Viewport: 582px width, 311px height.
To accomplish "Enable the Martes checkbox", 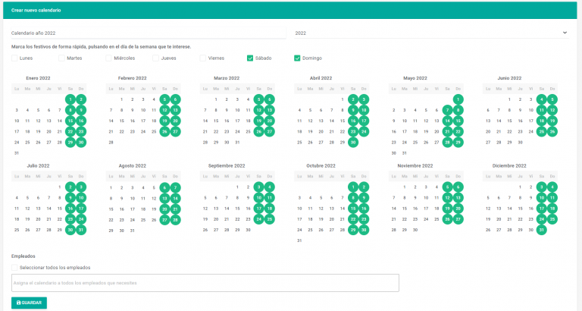I will pos(62,58).
